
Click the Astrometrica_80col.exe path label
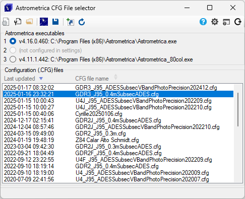tap(106, 59)
